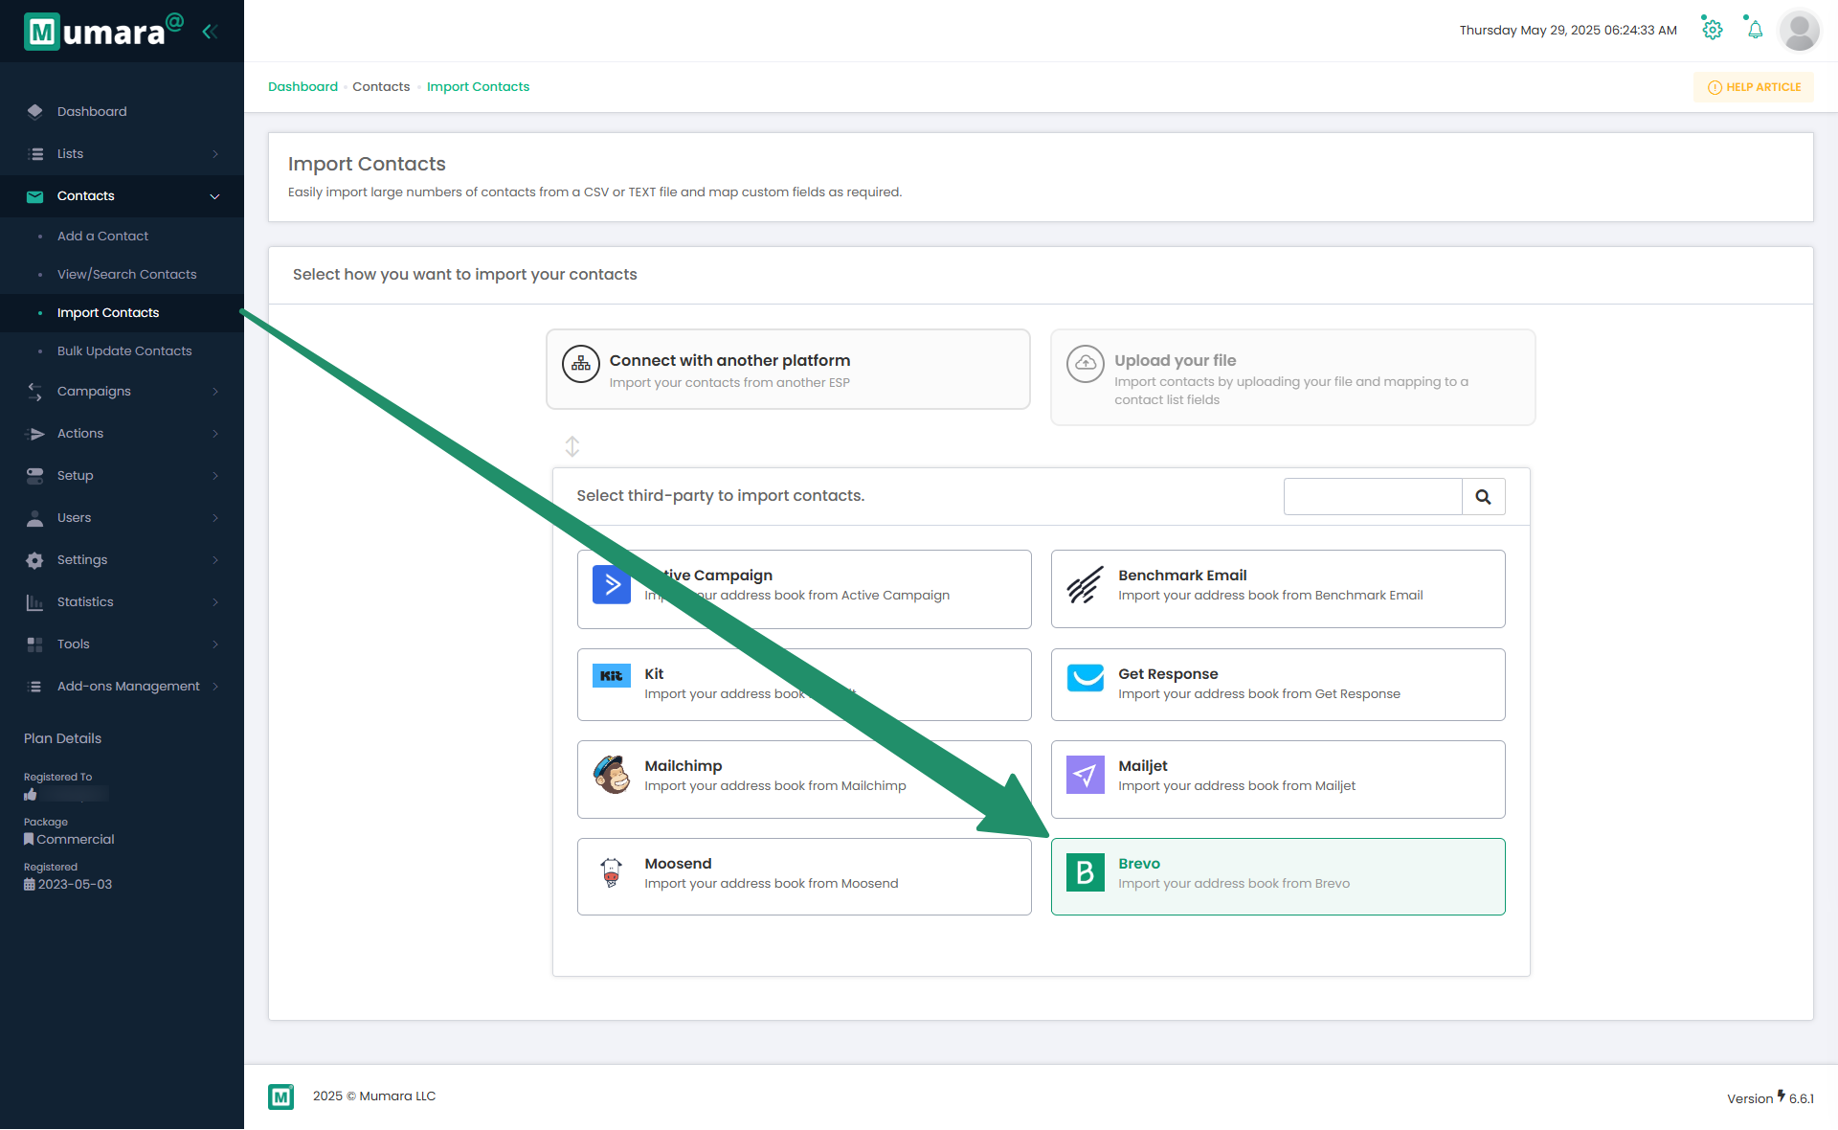The height and width of the screenshot is (1130, 1838).
Task: Click the Version 6.6.1 footer text
Action: tap(1770, 1098)
